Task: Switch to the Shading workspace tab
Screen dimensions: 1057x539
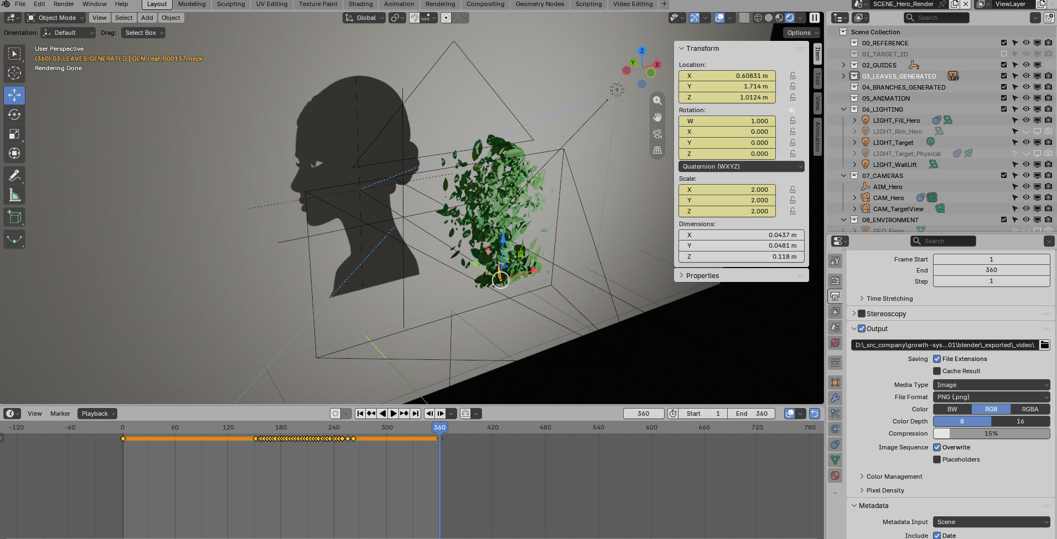Action: (360, 4)
